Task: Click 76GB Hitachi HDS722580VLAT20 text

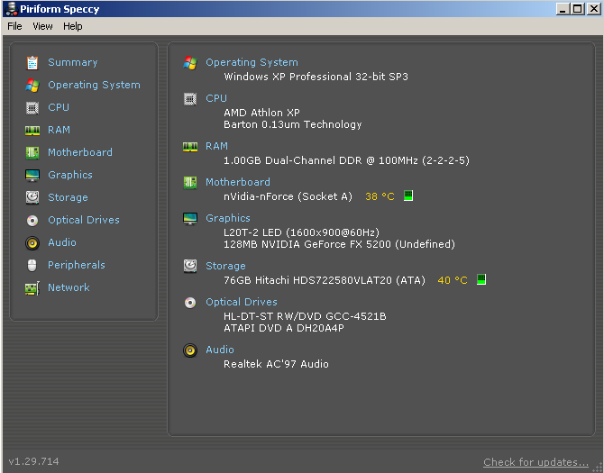Action: [x=325, y=280]
